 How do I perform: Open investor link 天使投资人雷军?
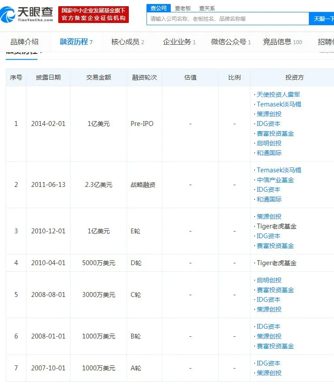pos(278,95)
